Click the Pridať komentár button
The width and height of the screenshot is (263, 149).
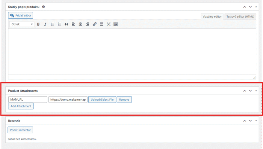[20, 130]
